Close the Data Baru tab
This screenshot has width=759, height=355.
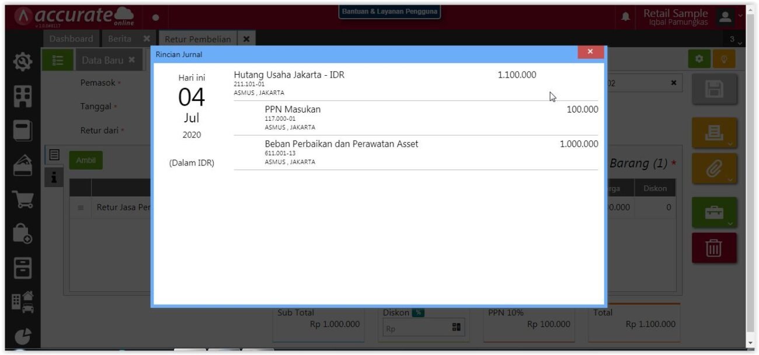click(x=131, y=59)
